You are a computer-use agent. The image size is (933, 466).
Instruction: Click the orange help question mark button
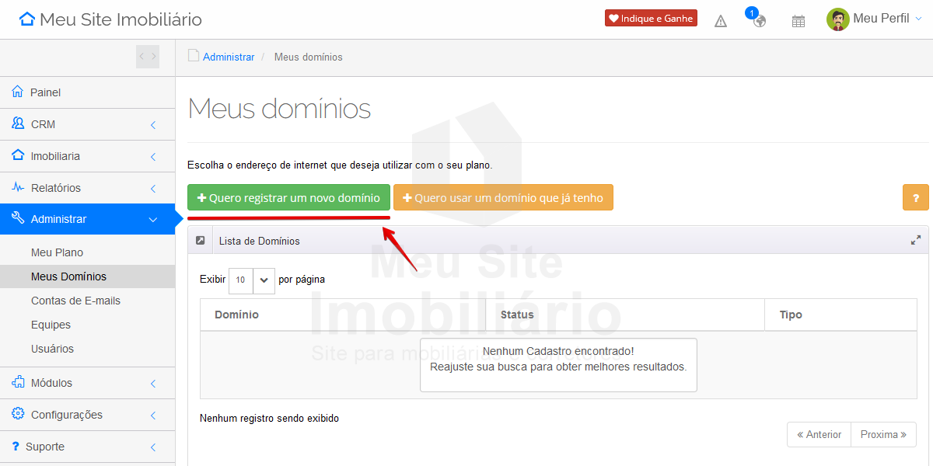click(915, 197)
